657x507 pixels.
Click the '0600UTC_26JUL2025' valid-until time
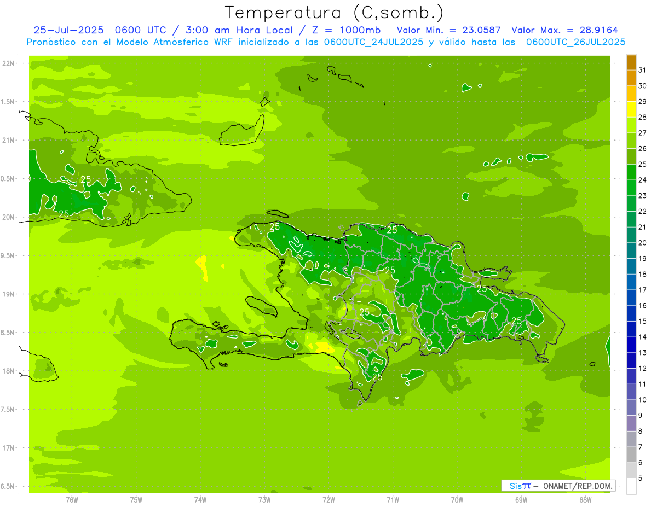(576, 42)
